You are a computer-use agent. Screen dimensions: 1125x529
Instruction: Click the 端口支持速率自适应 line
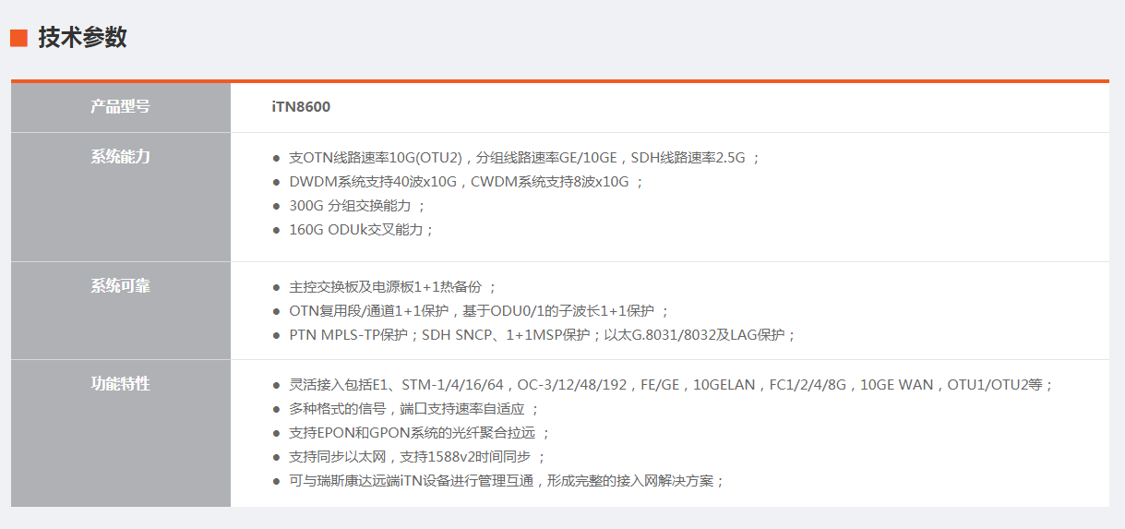pos(413,409)
